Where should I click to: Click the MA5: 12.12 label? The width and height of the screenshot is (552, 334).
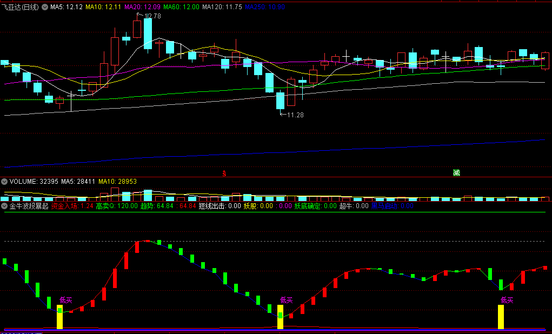coord(66,6)
